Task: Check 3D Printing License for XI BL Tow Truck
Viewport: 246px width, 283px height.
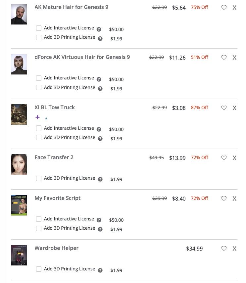Action: pyautogui.click(x=39, y=138)
